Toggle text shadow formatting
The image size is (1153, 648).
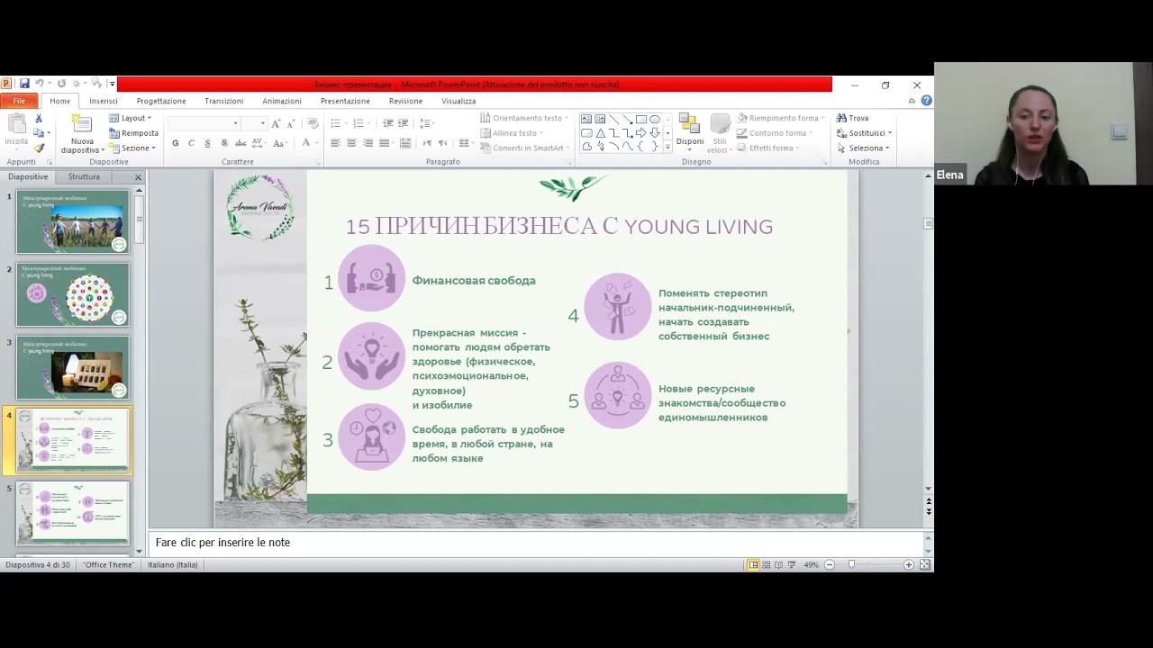(x=223, y=143)
